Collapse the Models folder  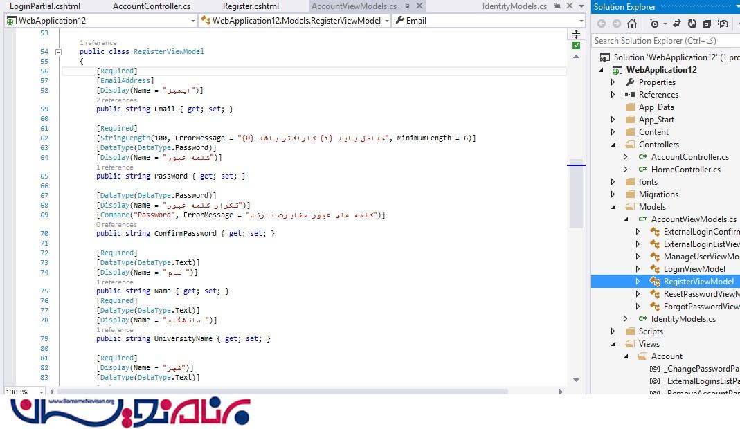[613, 207]
